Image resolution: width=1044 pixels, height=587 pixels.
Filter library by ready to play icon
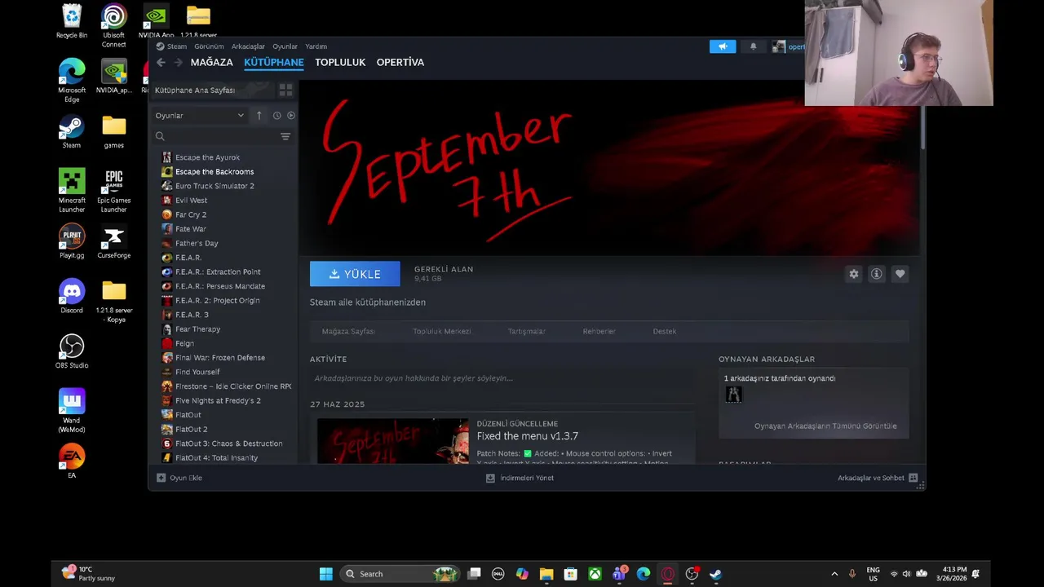(290, 116)
